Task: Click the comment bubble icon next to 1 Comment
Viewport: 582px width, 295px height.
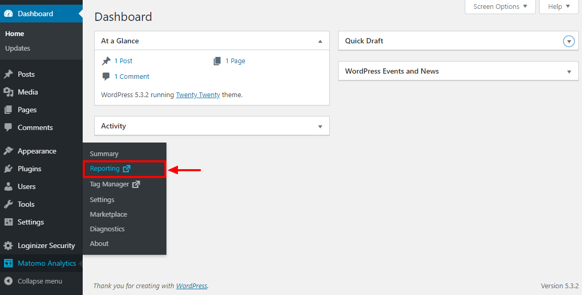Action: 106,77
